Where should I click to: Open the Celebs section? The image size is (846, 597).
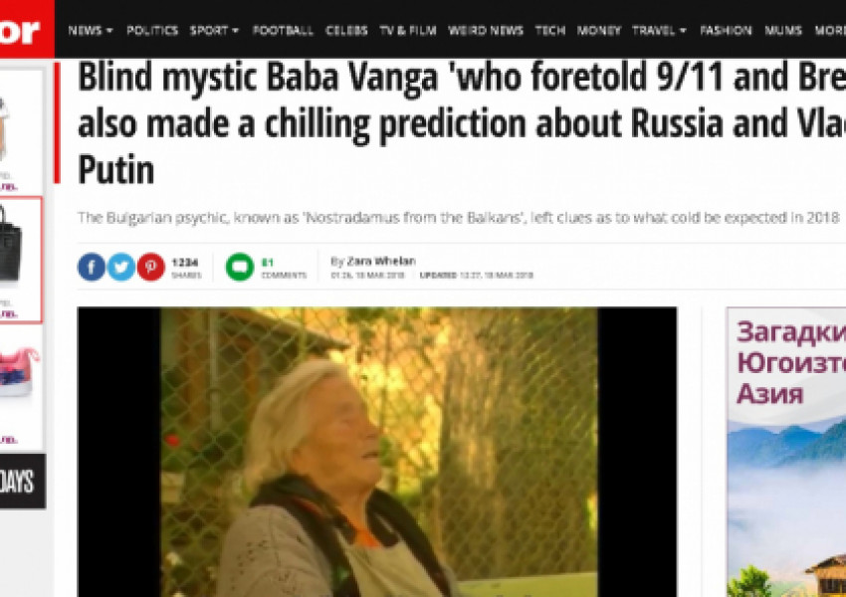coord(346,31)
